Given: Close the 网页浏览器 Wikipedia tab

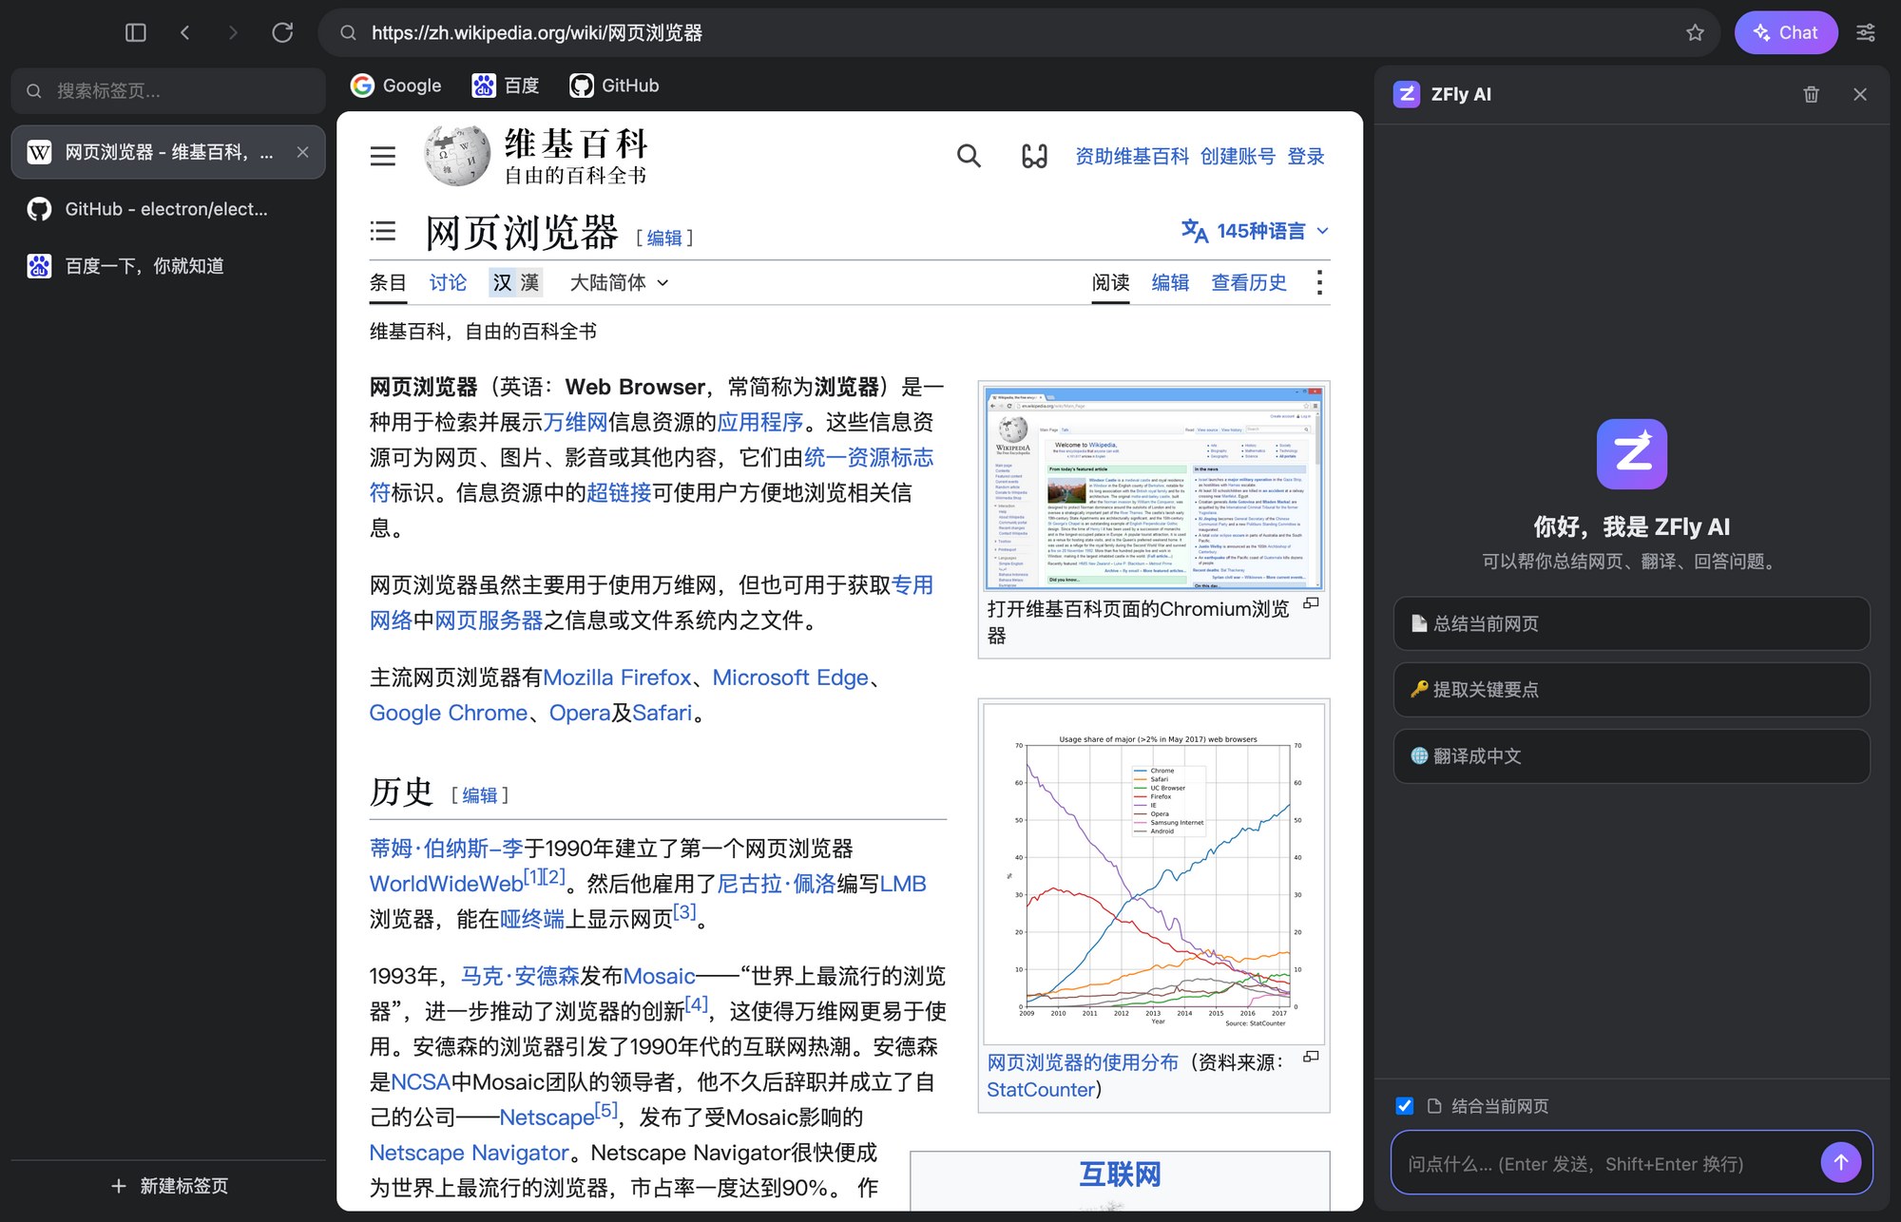Looking at the screenshot, I should (x=302, y=152).
